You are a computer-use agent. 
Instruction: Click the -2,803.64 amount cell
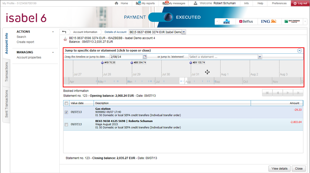tap(296, 122)
